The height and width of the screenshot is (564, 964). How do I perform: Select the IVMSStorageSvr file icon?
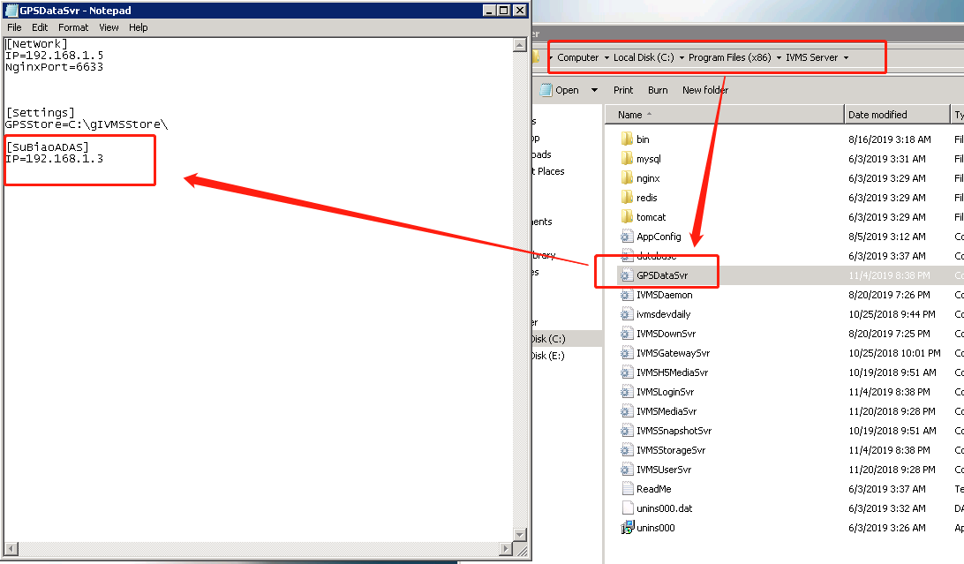point(627,450)
